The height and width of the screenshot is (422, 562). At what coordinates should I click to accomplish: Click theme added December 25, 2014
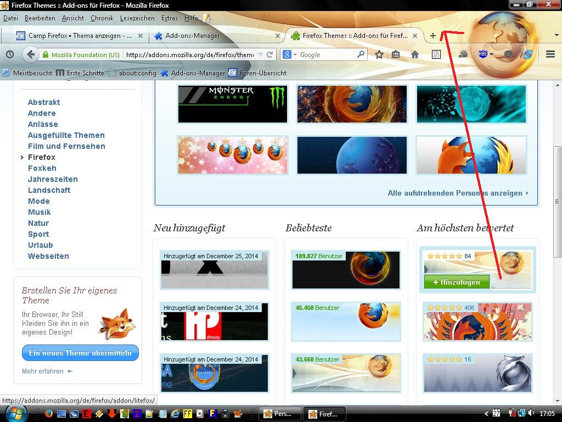point(215,270)
